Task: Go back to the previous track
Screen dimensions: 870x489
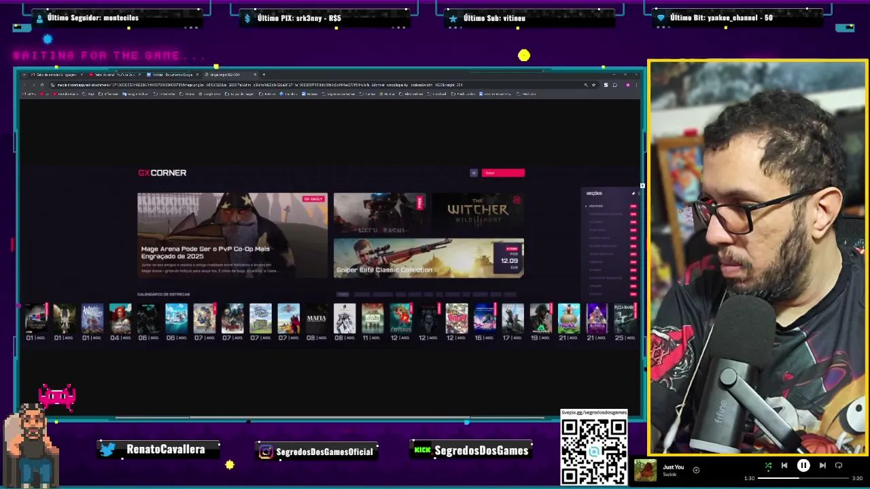Action: coord(784,465)
